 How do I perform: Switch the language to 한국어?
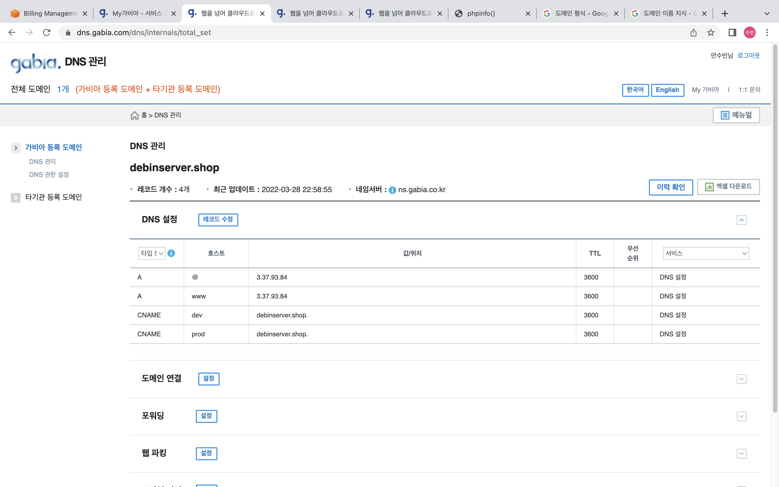click(x=635, y=90)
